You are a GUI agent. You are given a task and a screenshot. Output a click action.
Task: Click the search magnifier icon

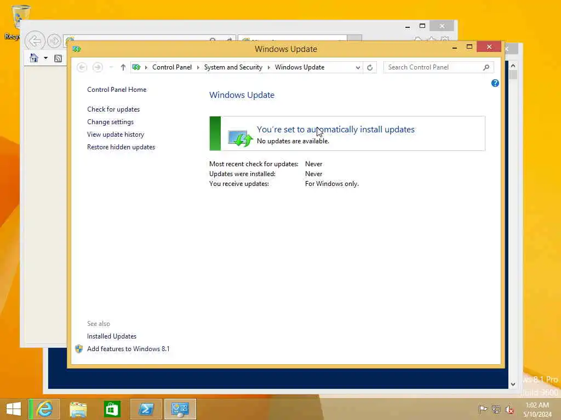tap(486, 67)
